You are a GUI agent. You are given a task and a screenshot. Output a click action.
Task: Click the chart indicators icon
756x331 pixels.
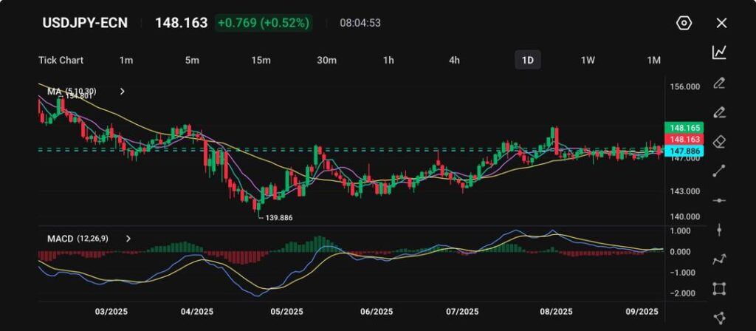[719, 52]
